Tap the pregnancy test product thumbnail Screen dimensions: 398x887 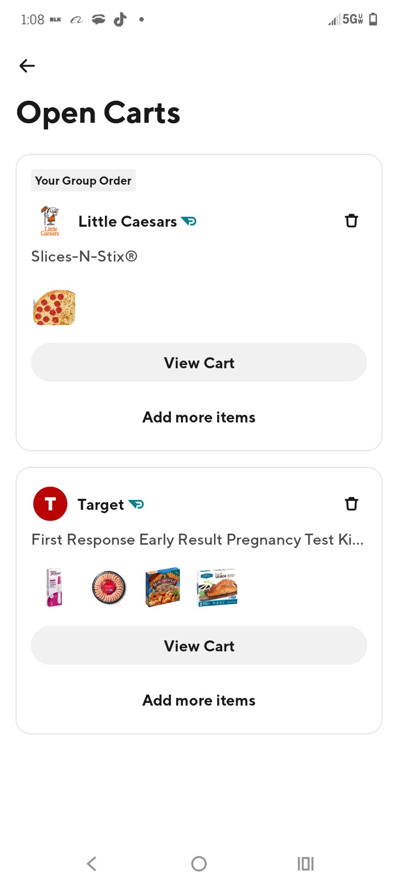pyautogui.click(x=54, y=587)
